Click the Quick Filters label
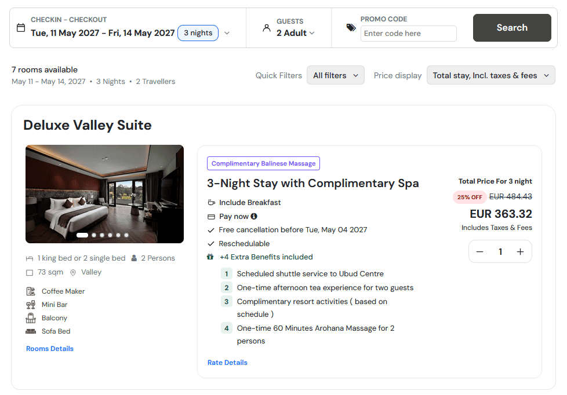The image size is (567, 395). pos(278,75)
